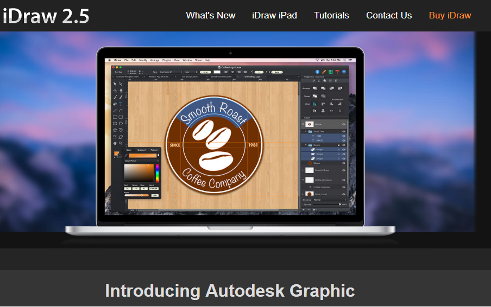Collapse the Center layer disclosure triangle
The image size is (491, 307).
click(303, 124)
